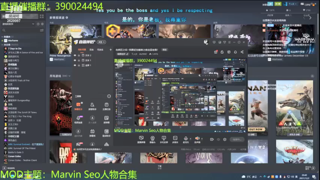Toggle the preview eye icon near 连接中 button

coord(218,139)
